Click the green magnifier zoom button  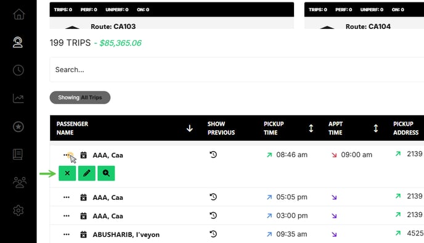coord(106,173)
